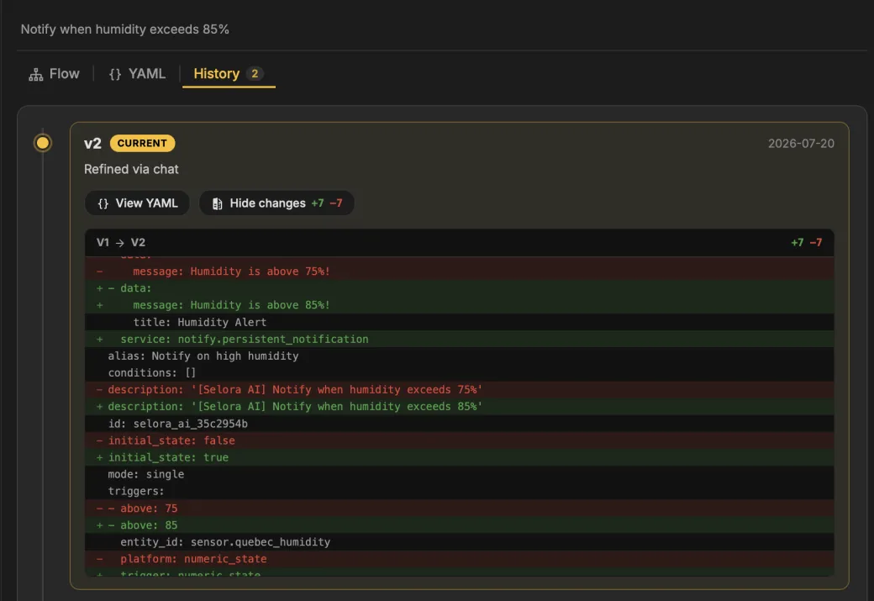The height and width of the screenshot is (601, 874).
Task: Click line 'conditions: []'
Action: 460,372
